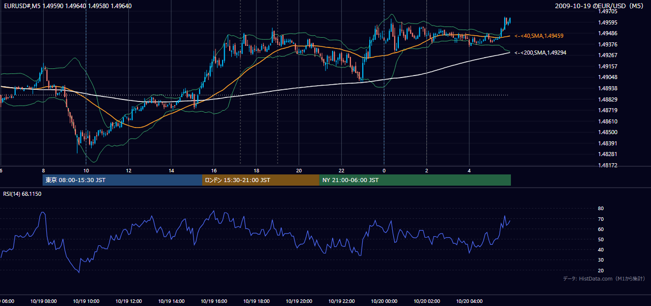This screenshot has width=651, height=306.
Task: Select the 200 SMA value label 1.49294
Action: click(540, 53)
